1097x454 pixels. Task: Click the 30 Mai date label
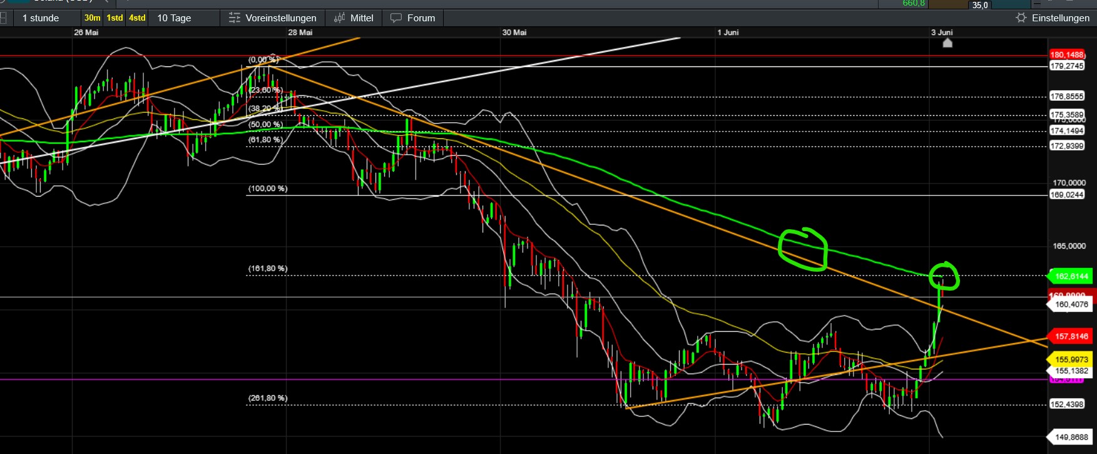514,33
